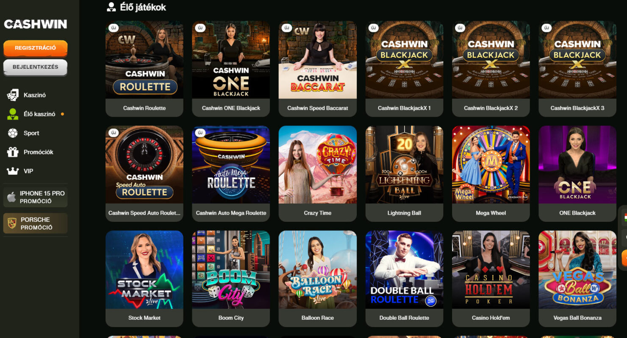Click the BEJELENTKEZÉS login button

click(36, 67)
